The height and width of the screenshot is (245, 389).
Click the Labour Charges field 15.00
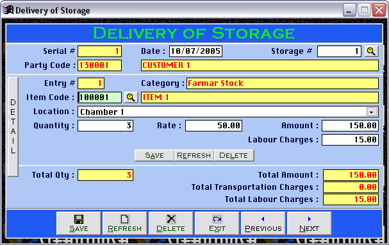coord(350,140)
